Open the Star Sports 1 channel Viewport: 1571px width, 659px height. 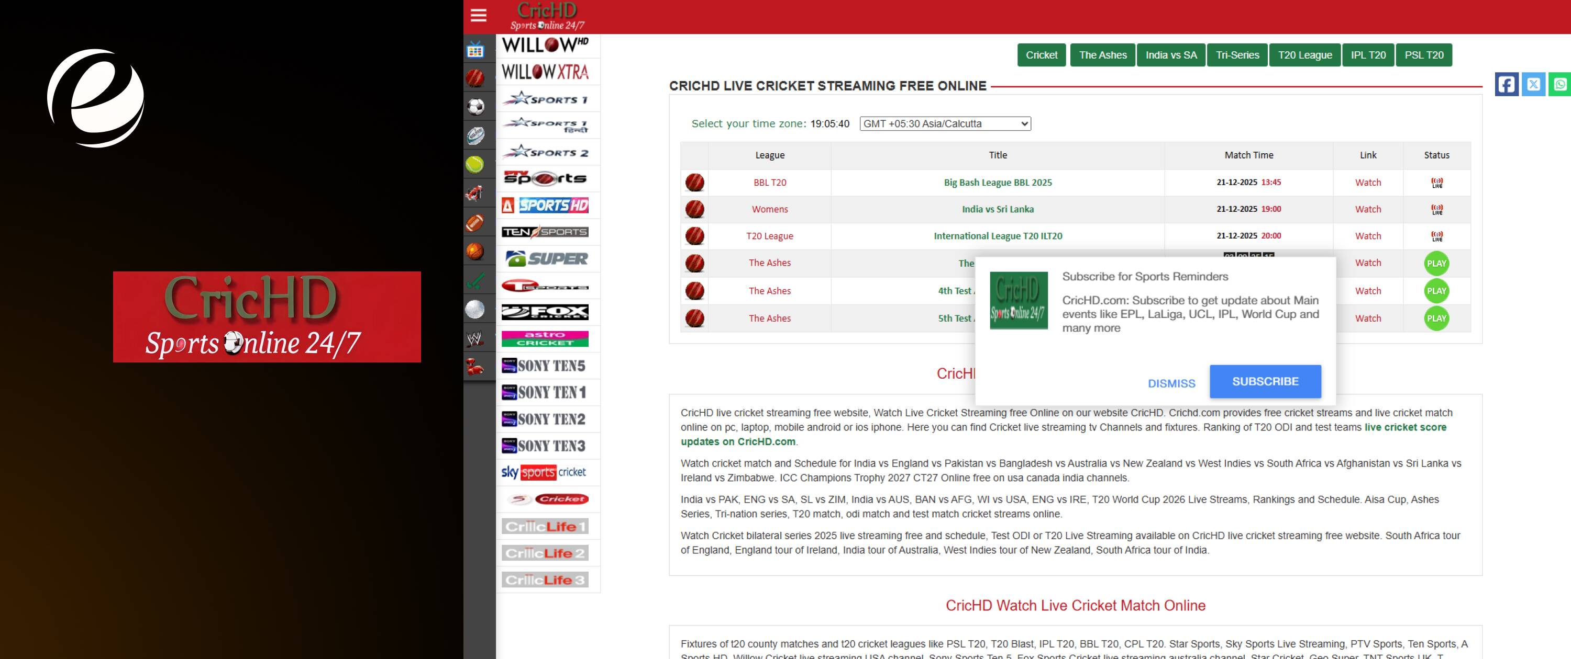(545, 99)
